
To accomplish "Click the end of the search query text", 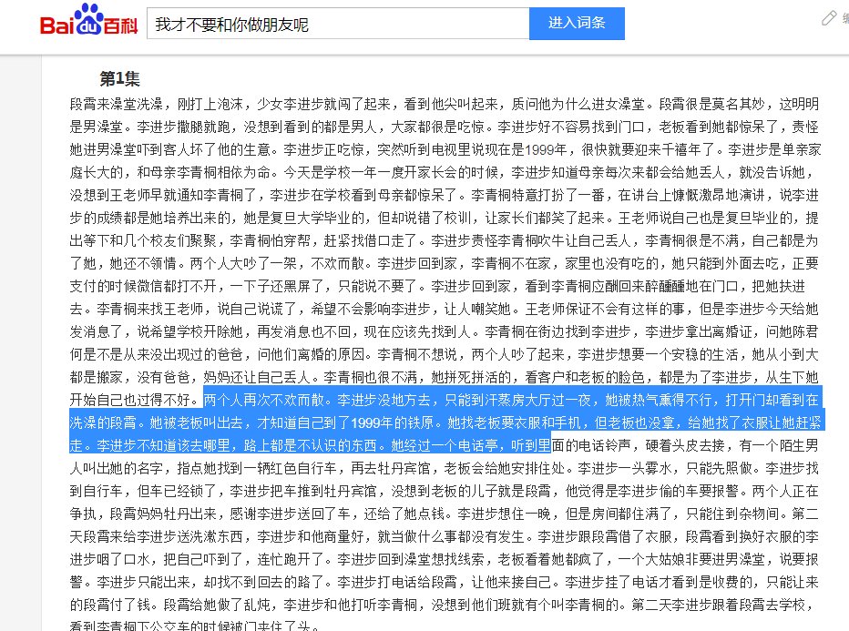I will point(310,24).
